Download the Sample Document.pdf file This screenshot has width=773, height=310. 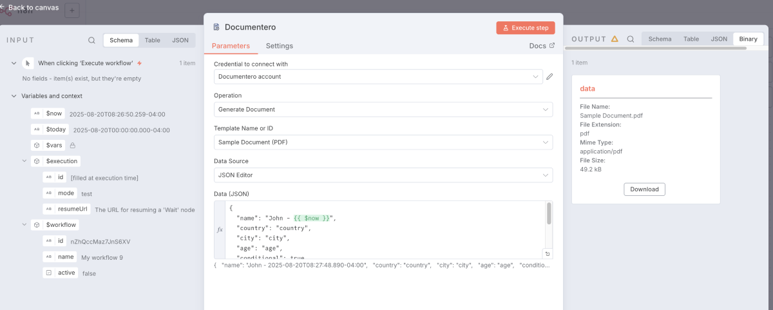pyautogui.click(x=644, y=189)
